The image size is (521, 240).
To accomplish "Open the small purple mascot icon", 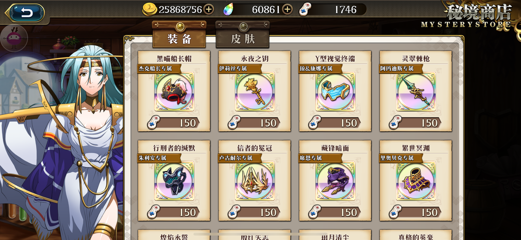I will click(13, 37).
